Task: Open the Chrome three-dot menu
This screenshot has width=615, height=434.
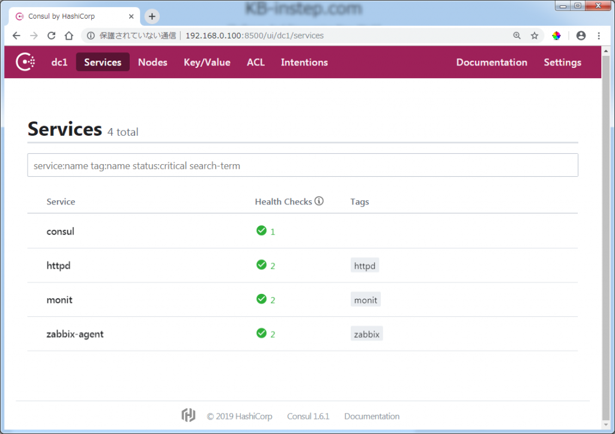Action: tap(599, 35)
